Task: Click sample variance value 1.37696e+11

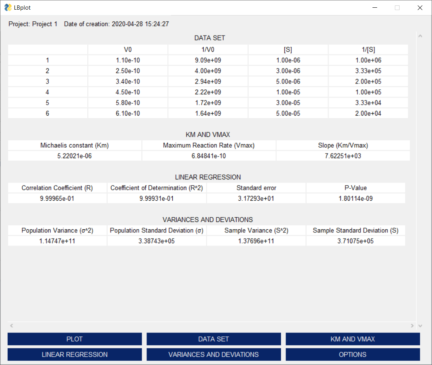Action: point(256,241)
